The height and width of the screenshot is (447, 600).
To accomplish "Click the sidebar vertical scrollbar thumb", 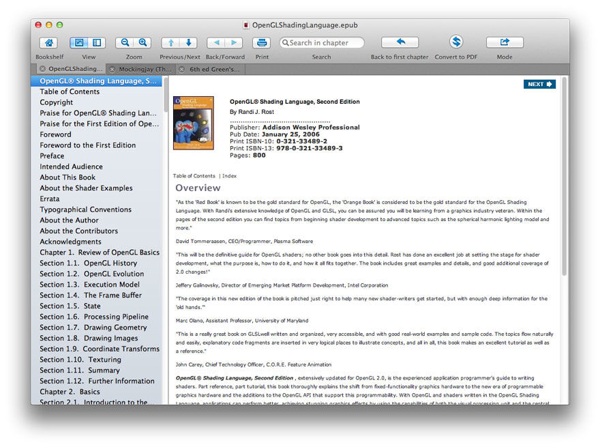I will [x=166, y=95].
